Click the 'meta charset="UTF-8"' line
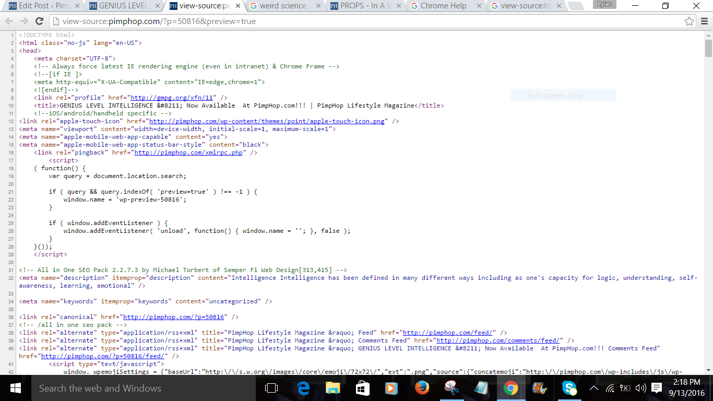 coord(75,58)
